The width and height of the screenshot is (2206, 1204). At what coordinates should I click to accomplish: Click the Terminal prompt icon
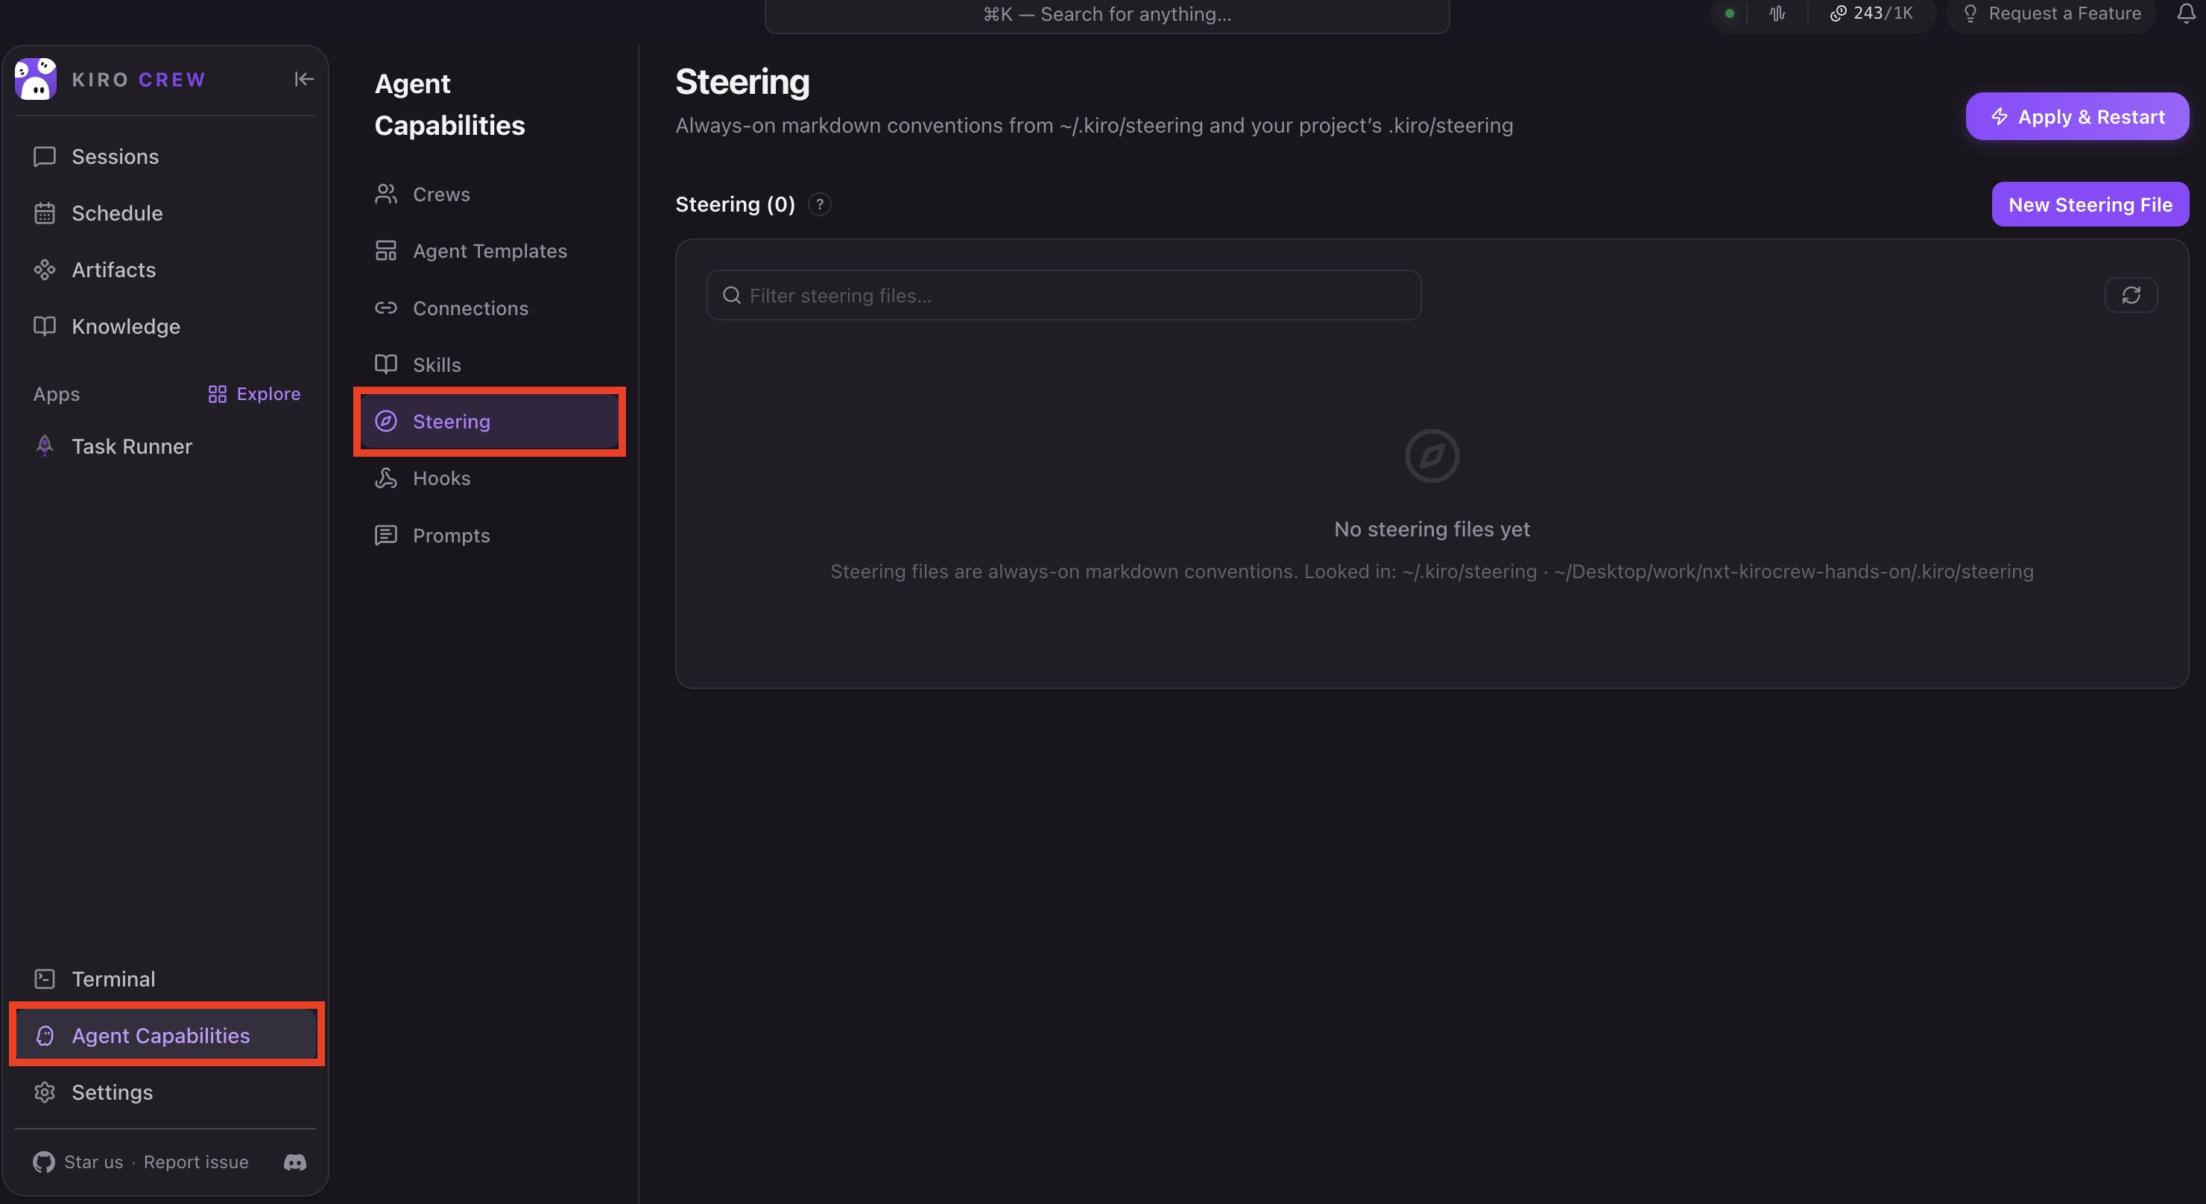pos(45,979)
